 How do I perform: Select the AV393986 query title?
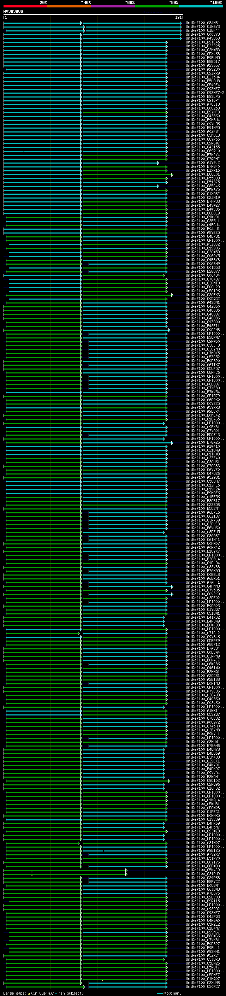[x=13, y=12]
